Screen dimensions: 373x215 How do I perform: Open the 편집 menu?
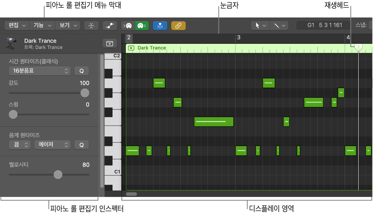pos(17,25)
